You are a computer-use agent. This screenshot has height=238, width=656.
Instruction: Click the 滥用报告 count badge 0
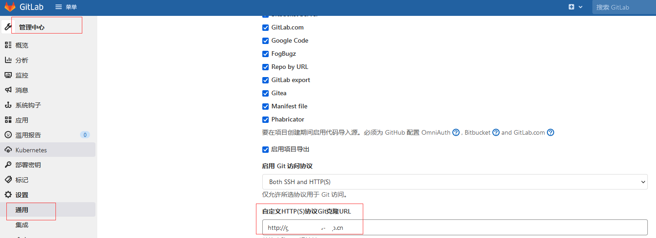[85, 135]
